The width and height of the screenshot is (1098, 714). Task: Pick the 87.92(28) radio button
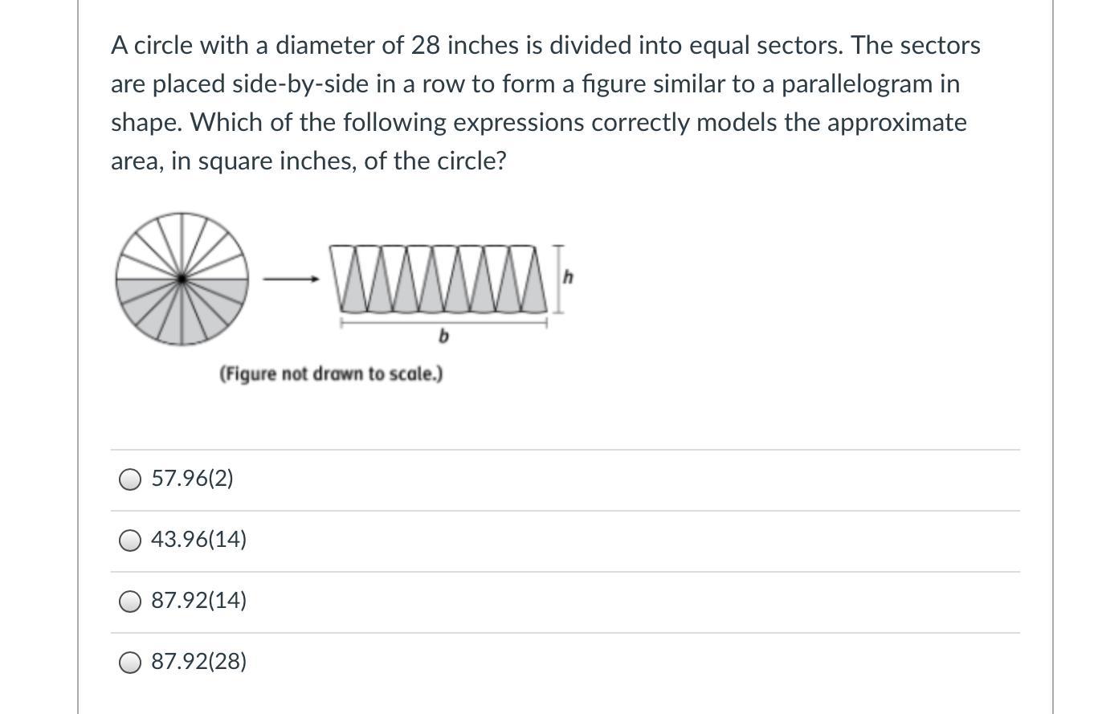point(130,663)
